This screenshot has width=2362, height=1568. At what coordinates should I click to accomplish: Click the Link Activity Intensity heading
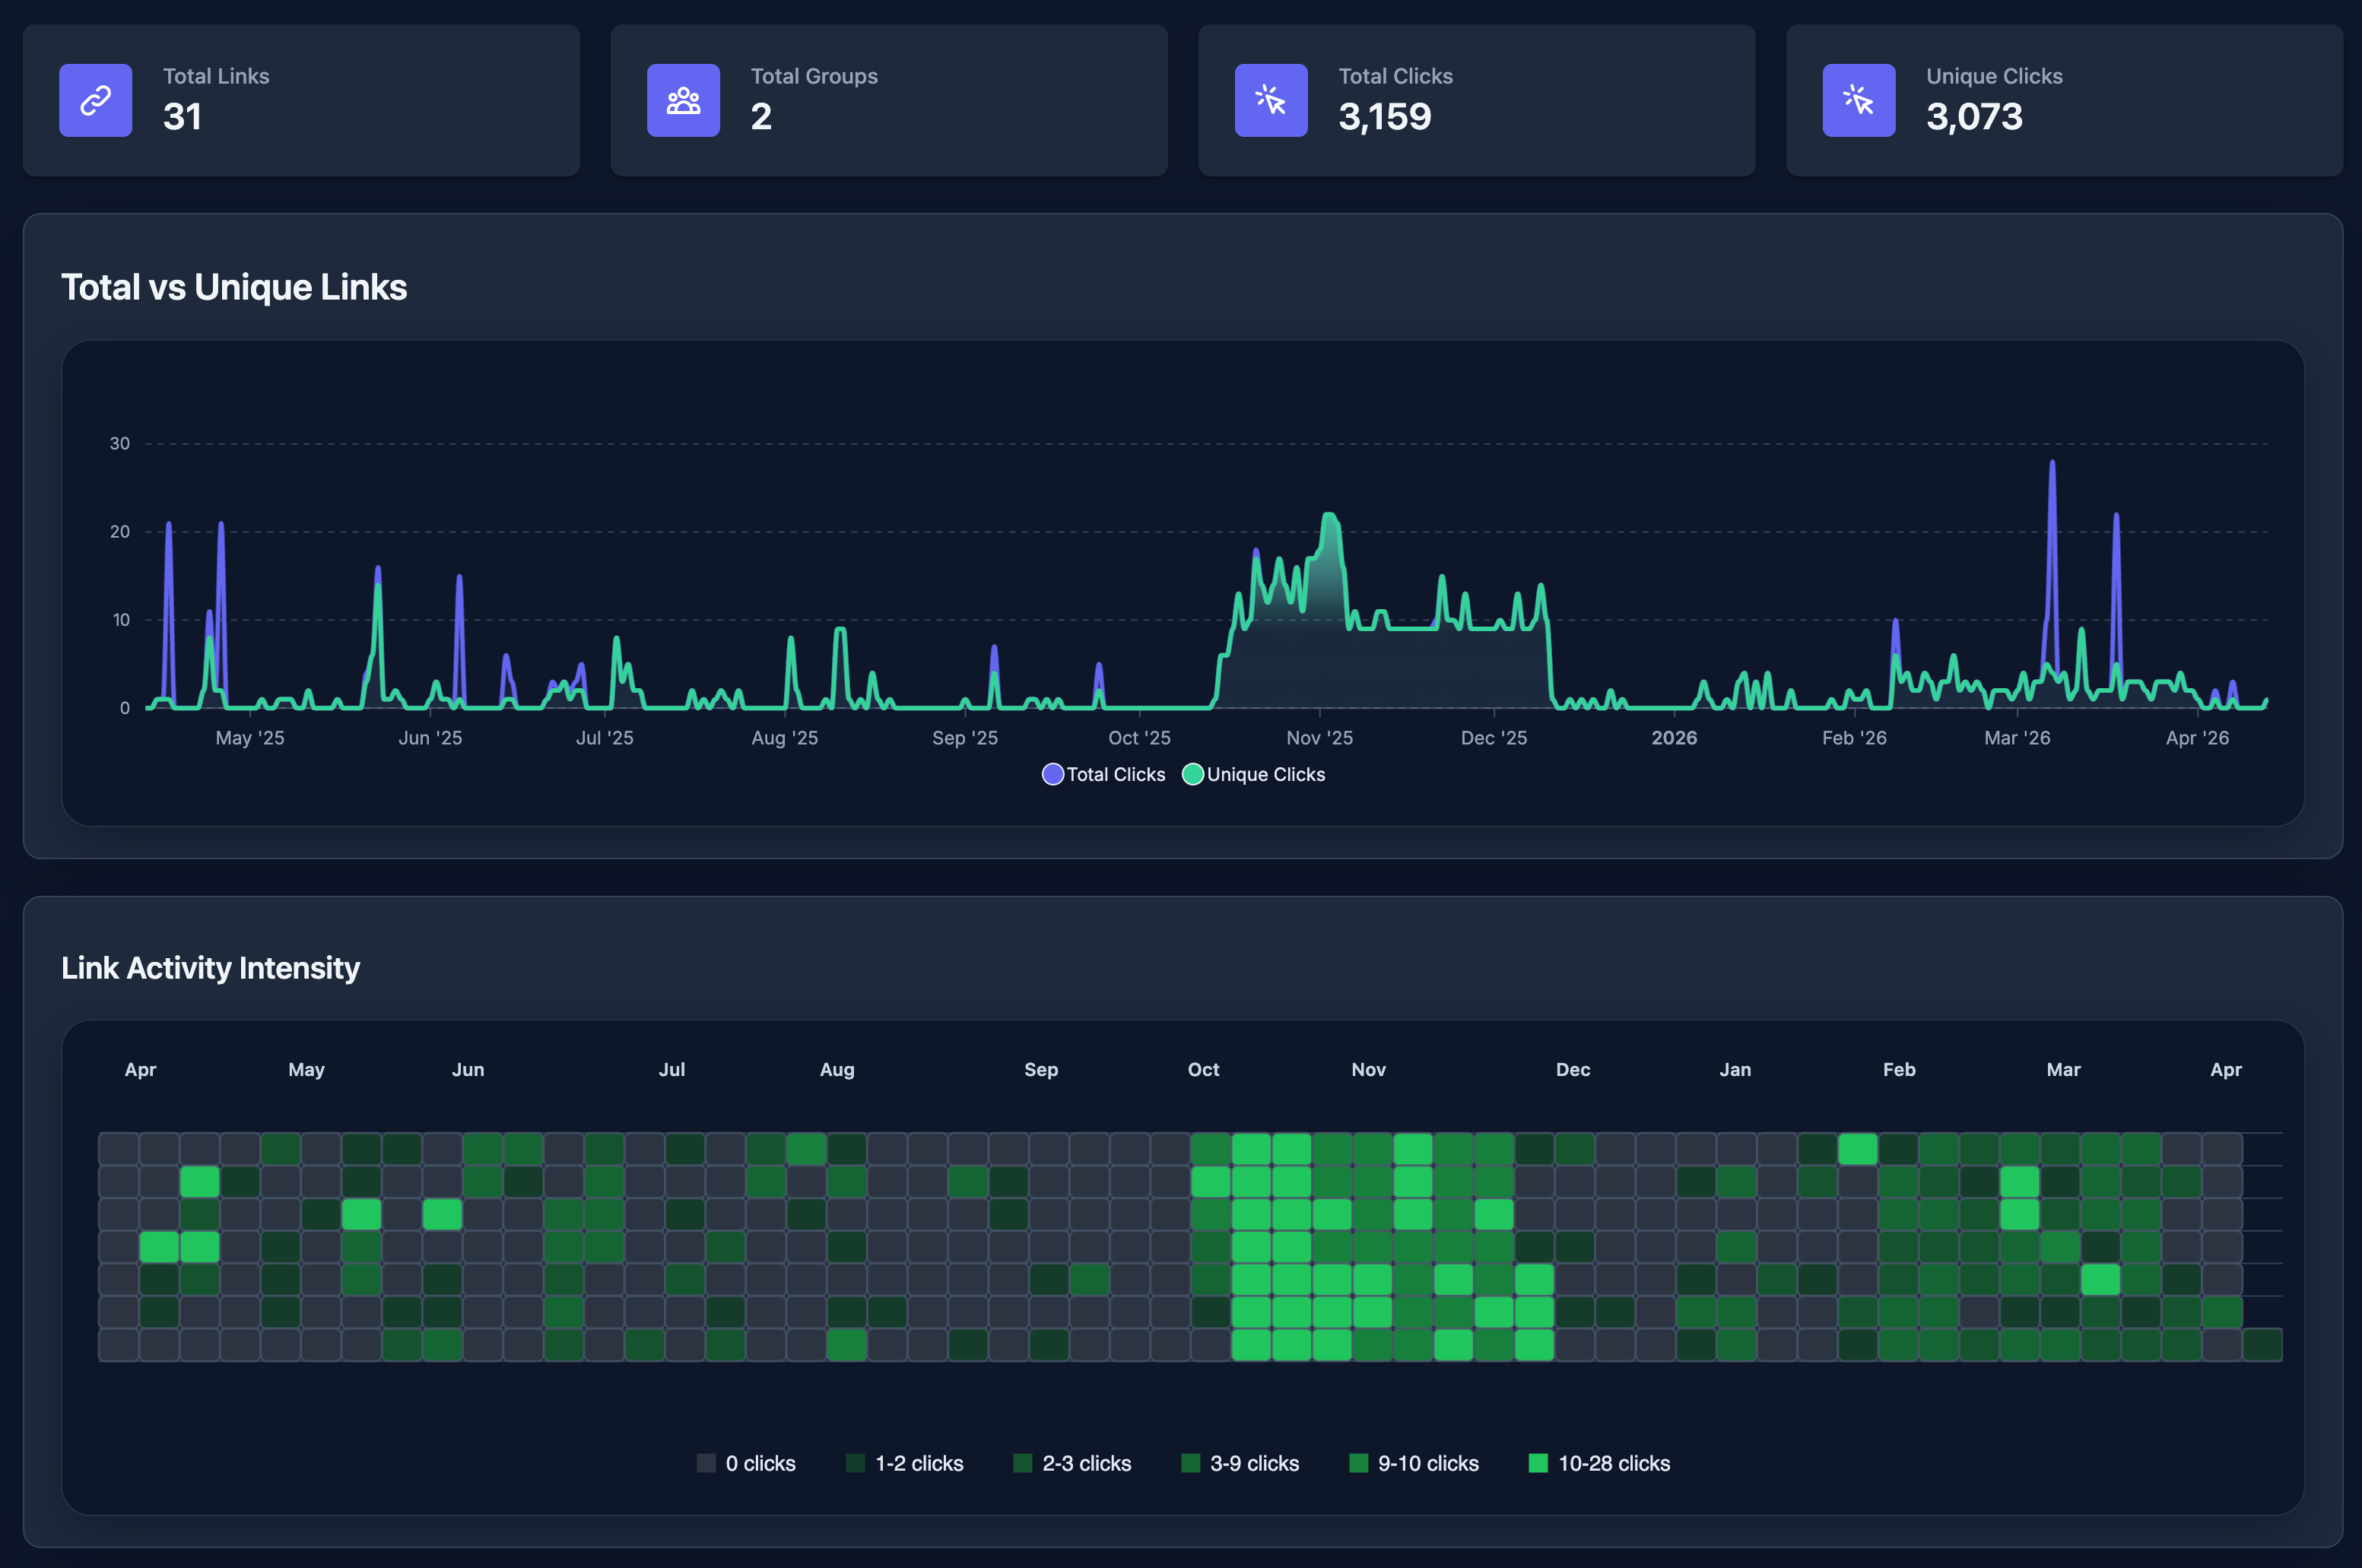(210, 967)
